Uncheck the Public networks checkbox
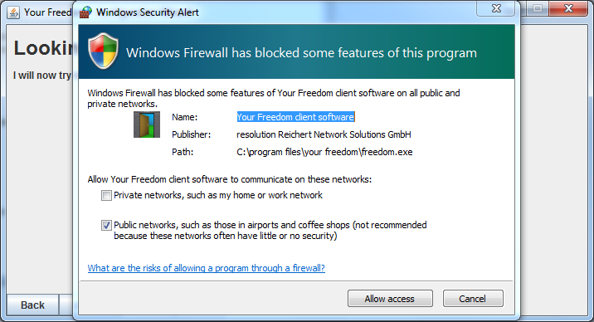This screenshot has width=594, height=322. tap(106, 226)
